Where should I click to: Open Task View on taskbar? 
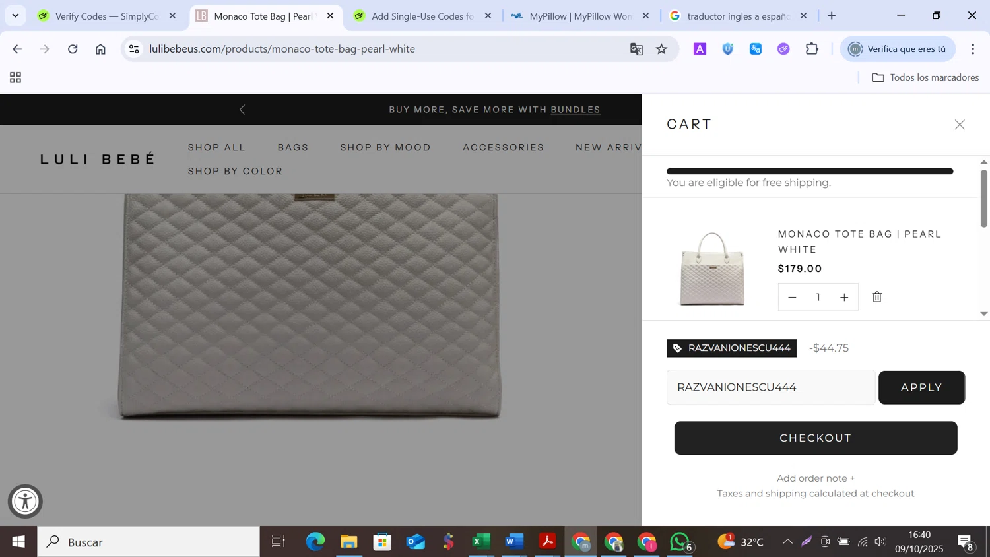pyautogui.click(x=279, y=542)
